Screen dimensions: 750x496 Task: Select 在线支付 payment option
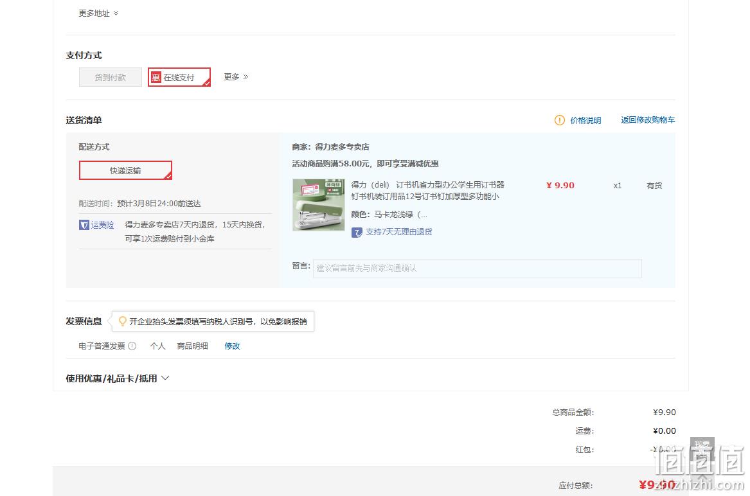click(179, 77)
